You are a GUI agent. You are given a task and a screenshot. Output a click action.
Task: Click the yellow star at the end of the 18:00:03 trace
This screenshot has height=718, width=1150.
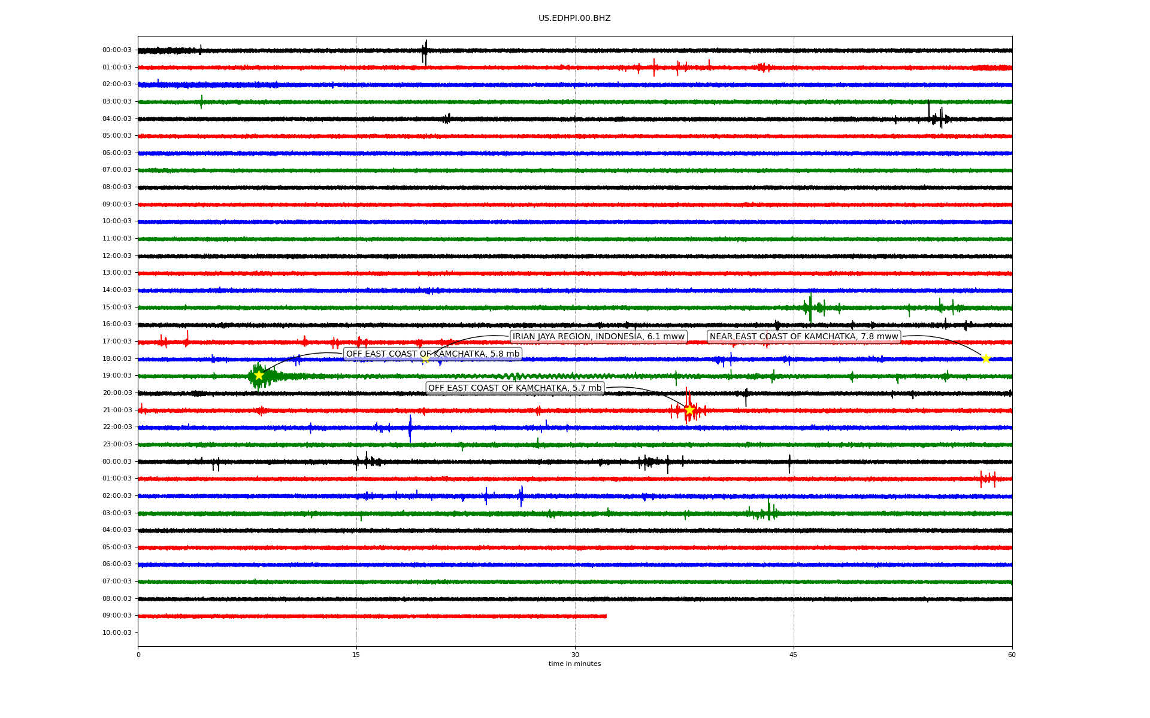click(986, 358)
